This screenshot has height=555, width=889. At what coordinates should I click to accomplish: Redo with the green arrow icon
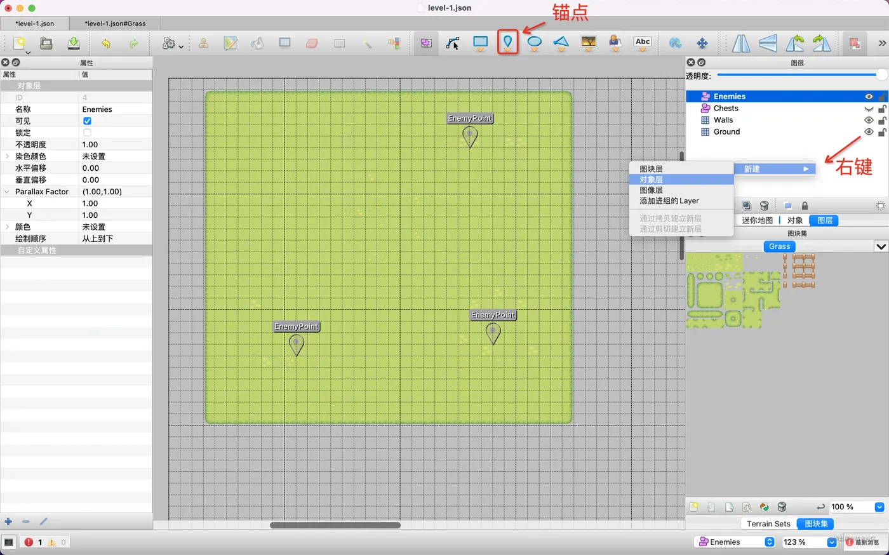(x=133, y=43)
